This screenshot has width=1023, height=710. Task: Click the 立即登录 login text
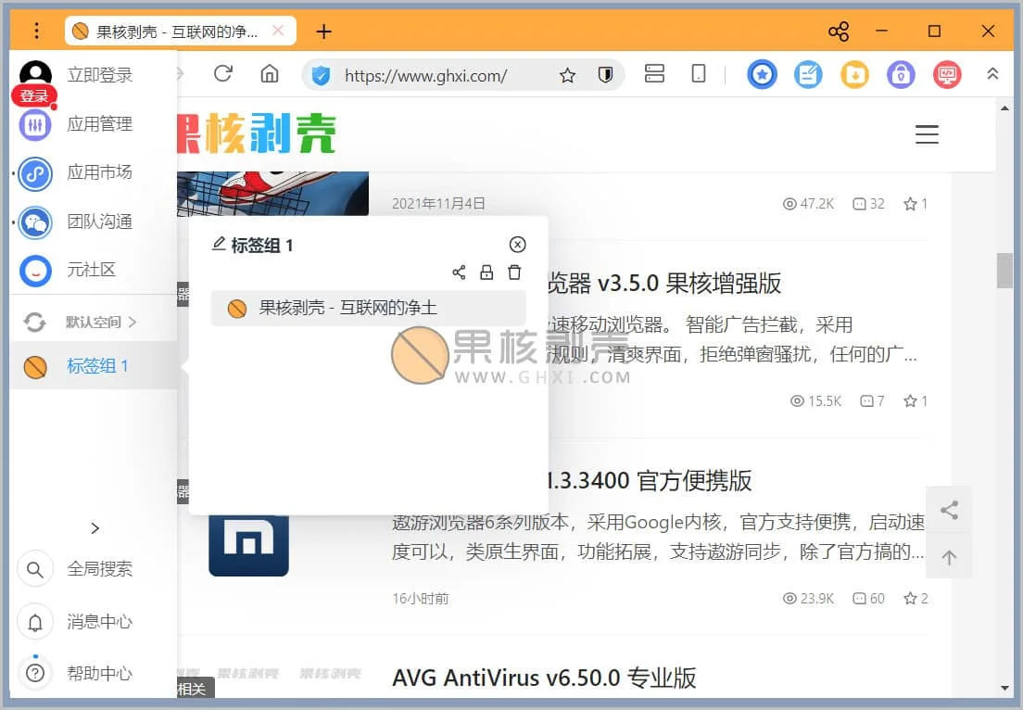pyautogui.click(x=100, y=75)
